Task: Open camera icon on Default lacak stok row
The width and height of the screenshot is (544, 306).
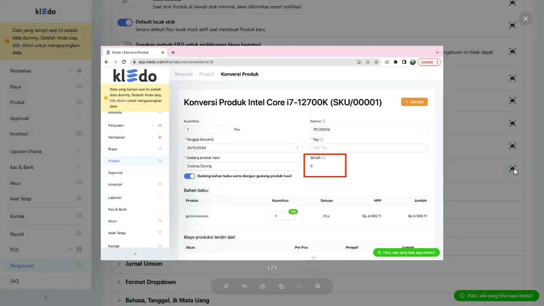Action: click(x=513, y=25)
